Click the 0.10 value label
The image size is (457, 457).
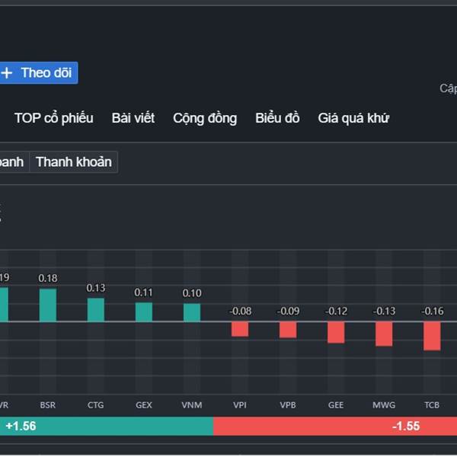pos(192,293)
